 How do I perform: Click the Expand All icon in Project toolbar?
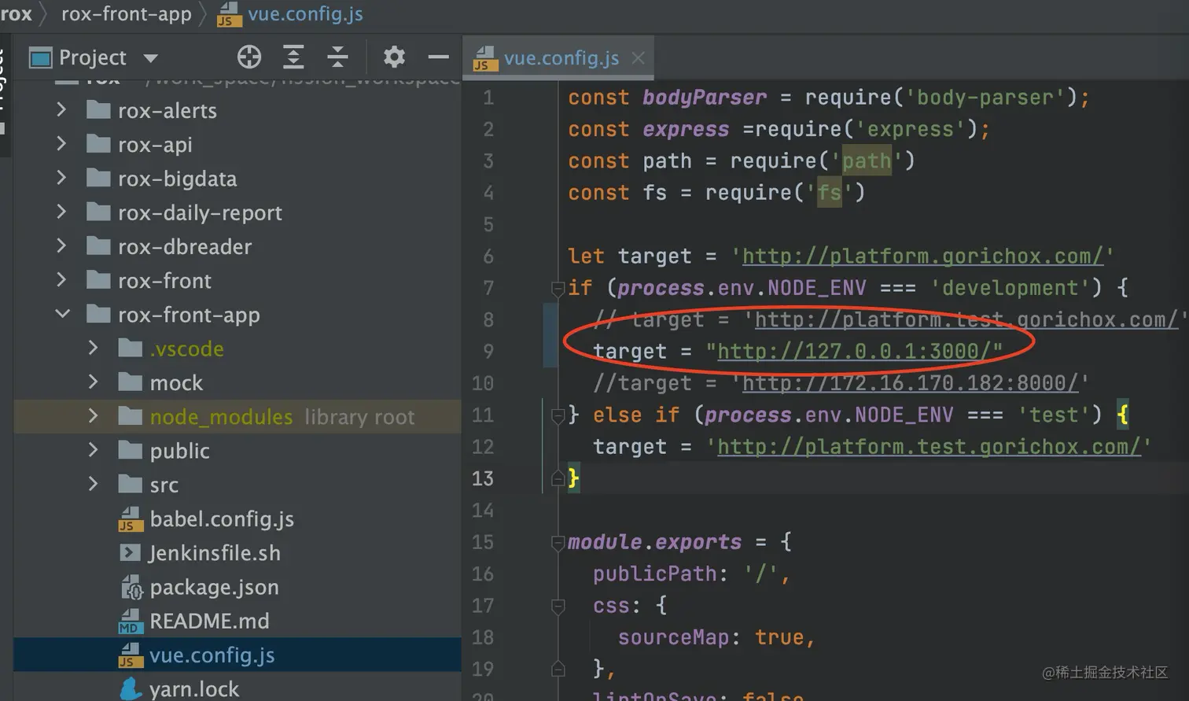point(293,57)
